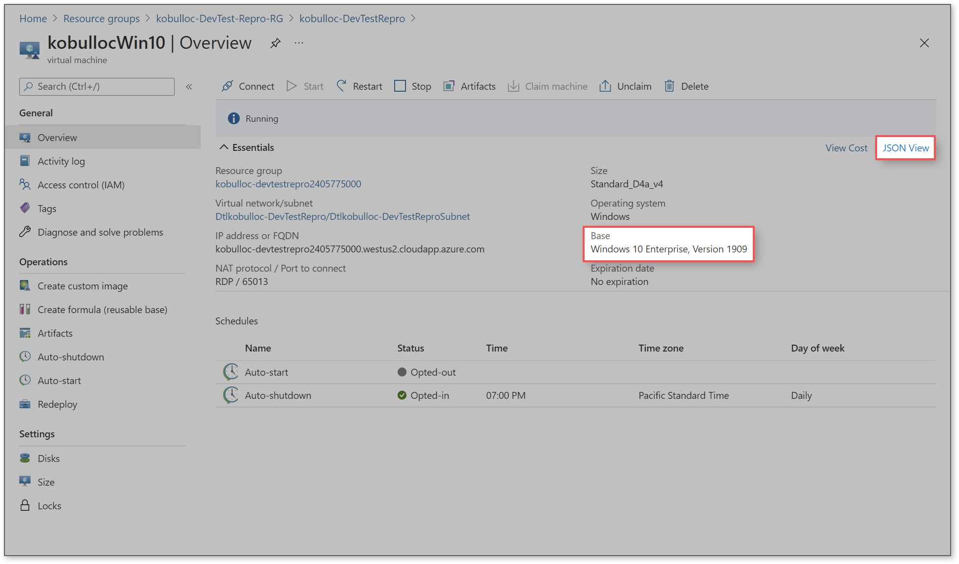Viewport: 959px width, 564px height.
Task: Collapse the sidebar with double chevron
Action: click(189, 87)
